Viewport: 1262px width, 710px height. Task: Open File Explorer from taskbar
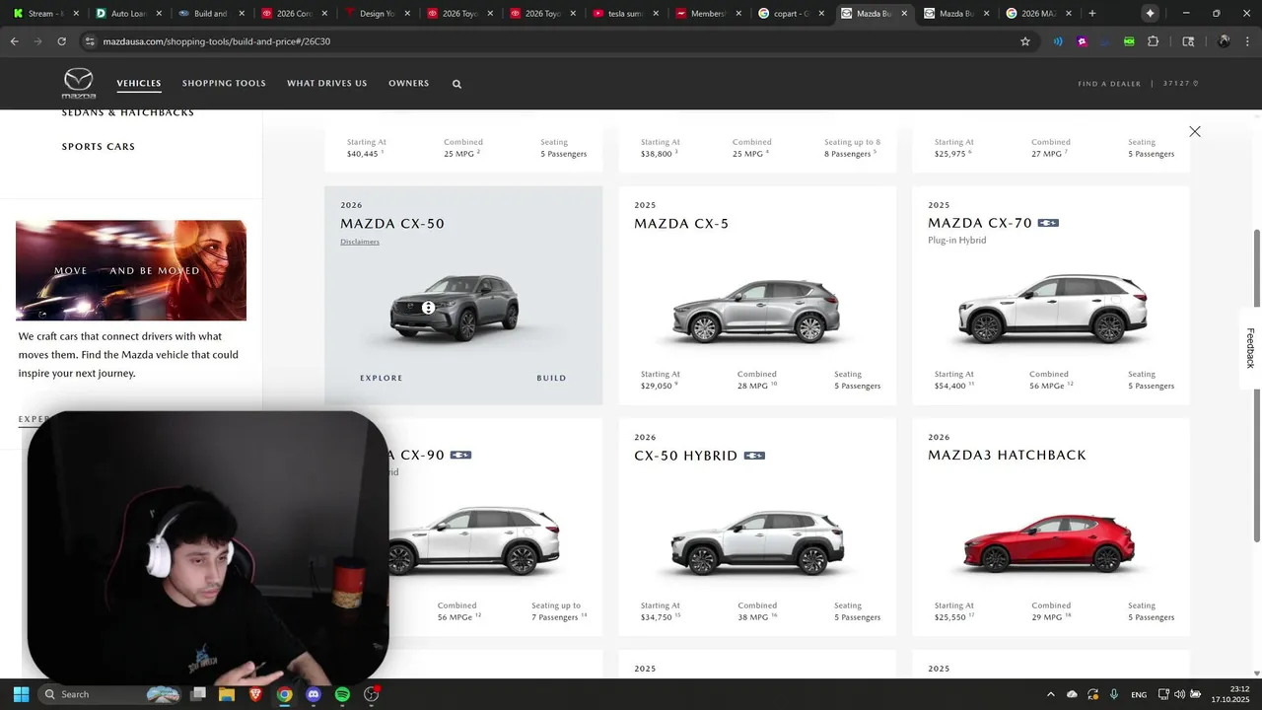[227, 694]
